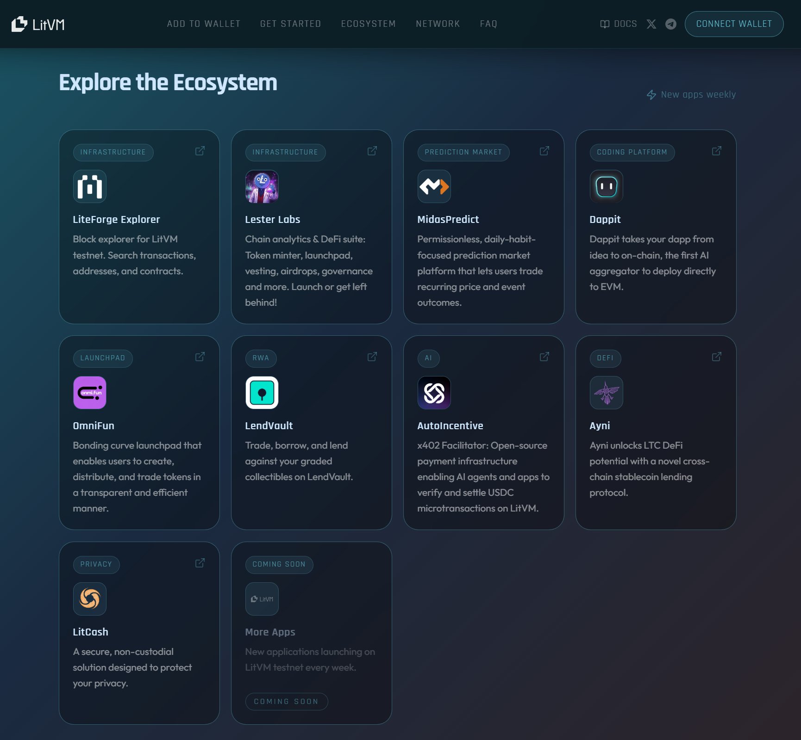Open the Network nav item
This screenshot has width=801, height=740.
438,24
